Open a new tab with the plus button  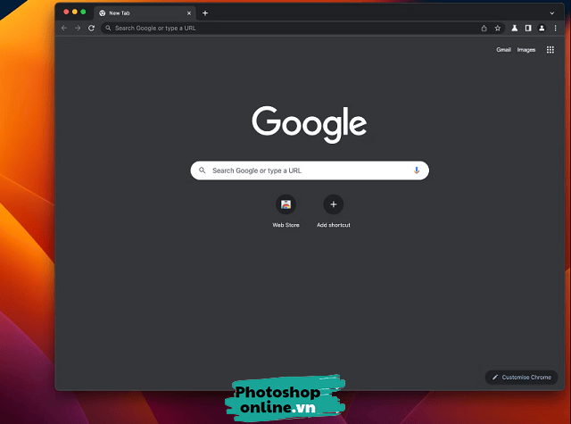pos(205,13)
